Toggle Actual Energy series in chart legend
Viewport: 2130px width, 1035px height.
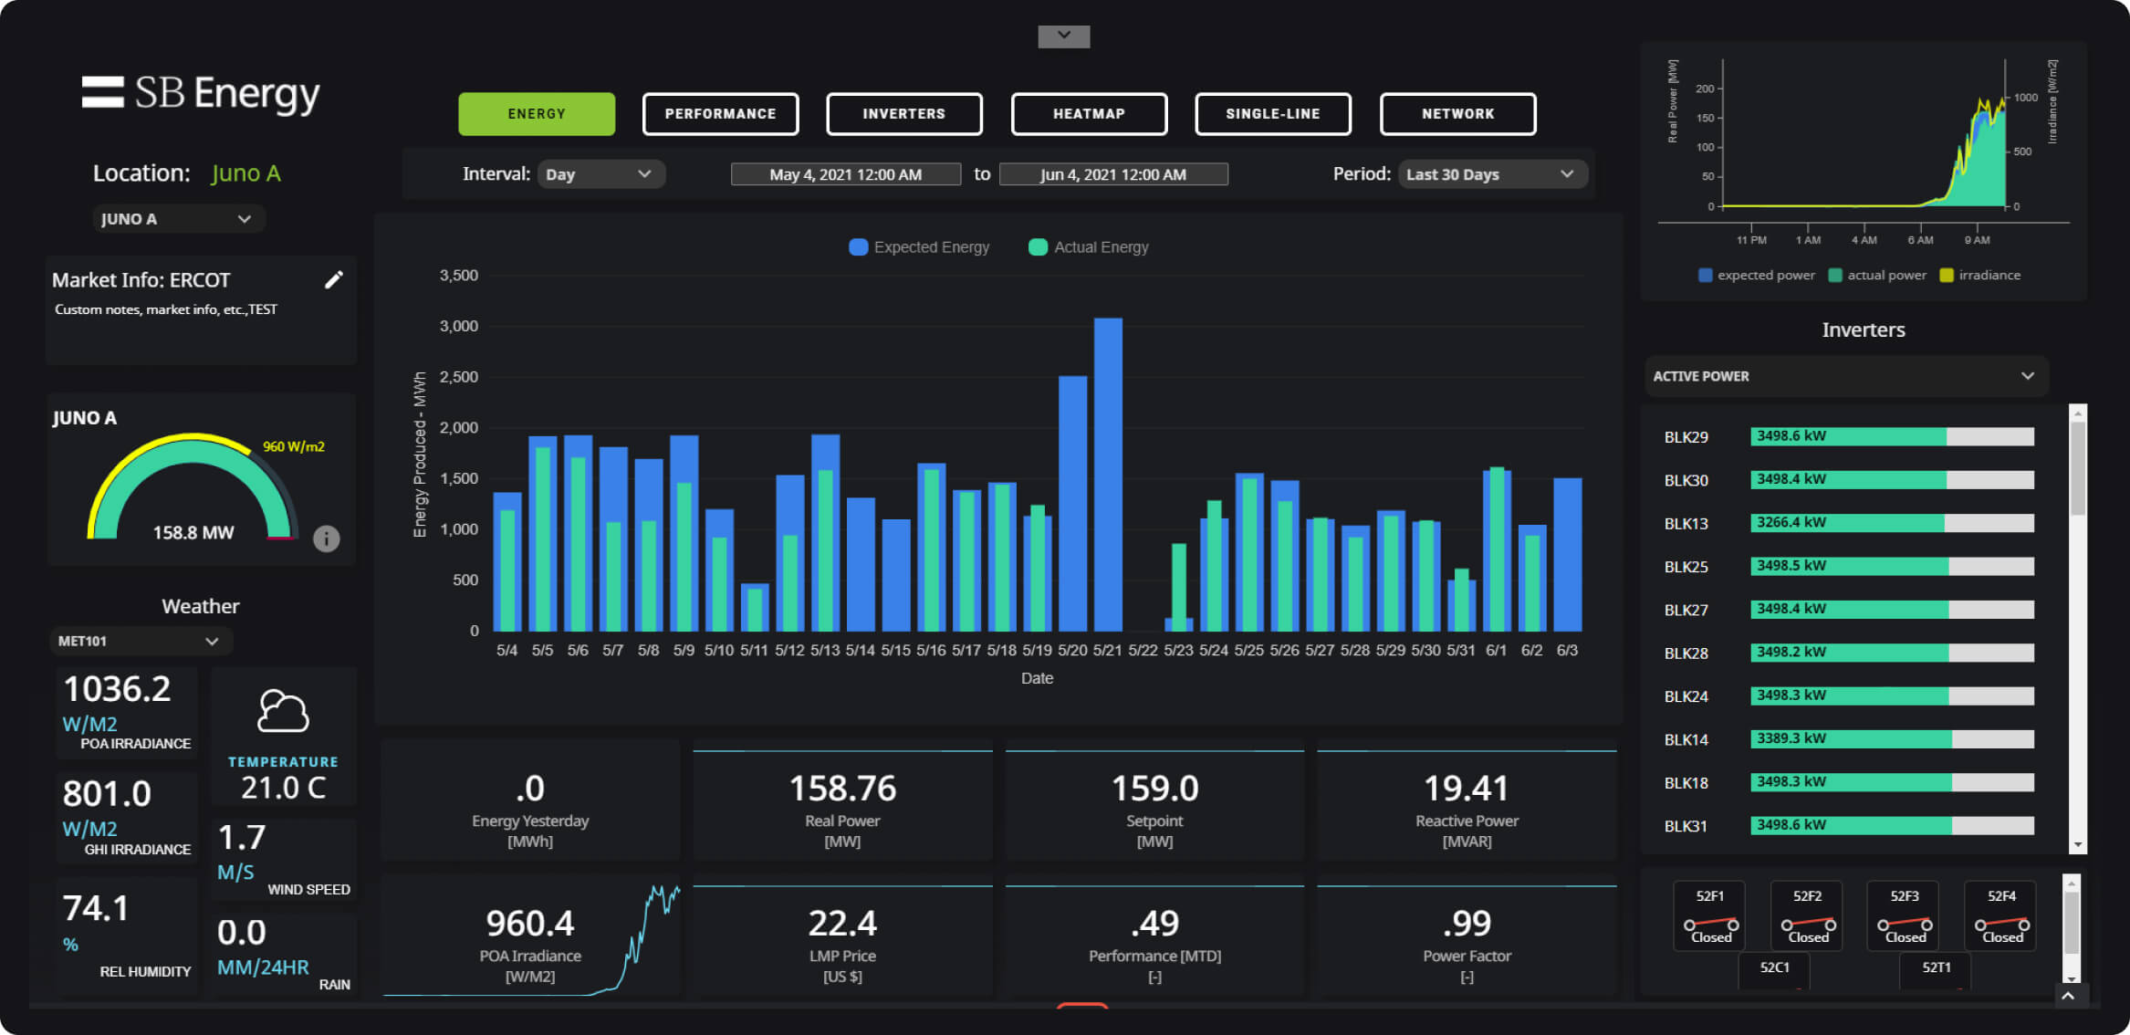[x=1087, y=246]
